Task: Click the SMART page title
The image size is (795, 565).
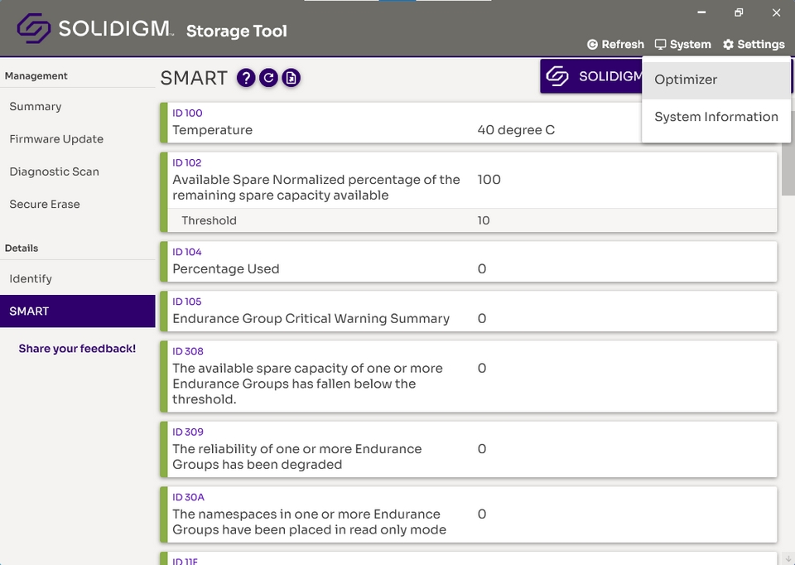Action: pyautogui.click(x=194, y=79)
